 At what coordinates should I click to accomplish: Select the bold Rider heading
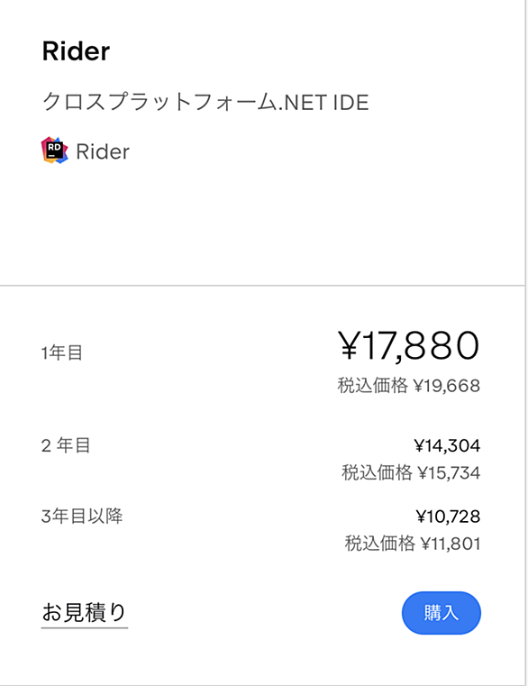(x=76, y=51)
